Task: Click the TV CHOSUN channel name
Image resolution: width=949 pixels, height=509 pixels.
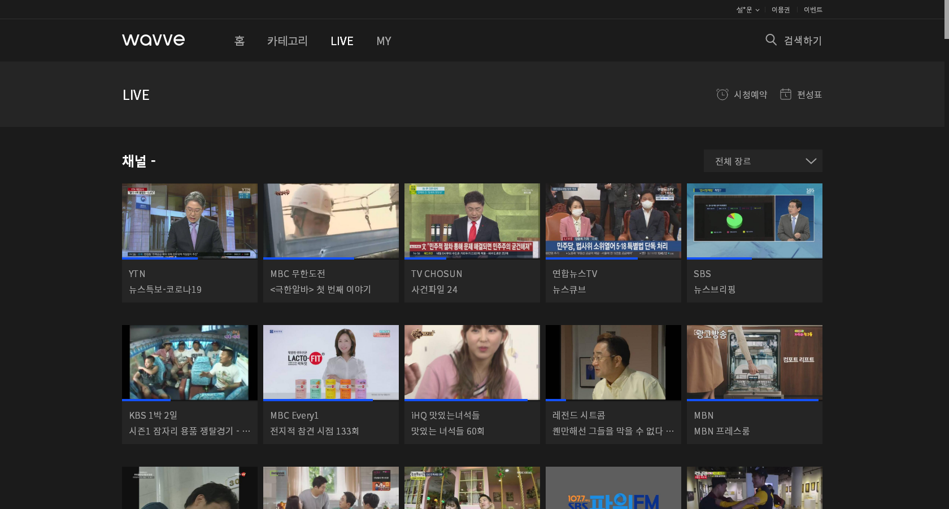Action: [x=437, y=274]
